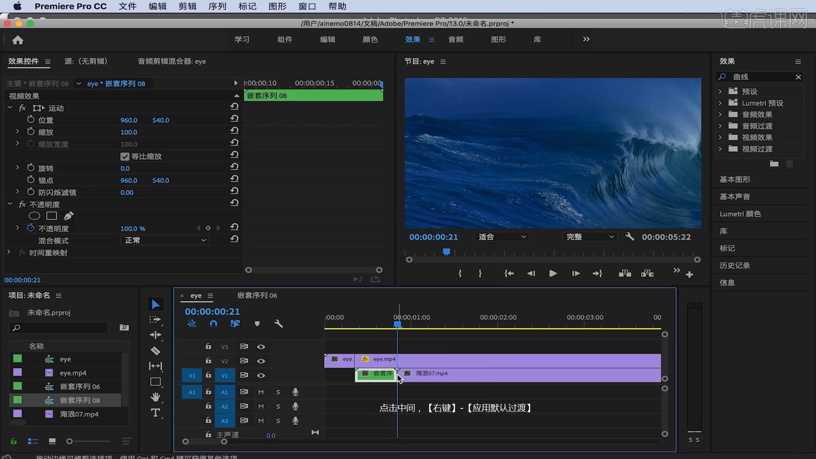Reset the Position parameter
Image resolution: width=816 pixels, height=459 pixels.
click(x=234, y=119)
